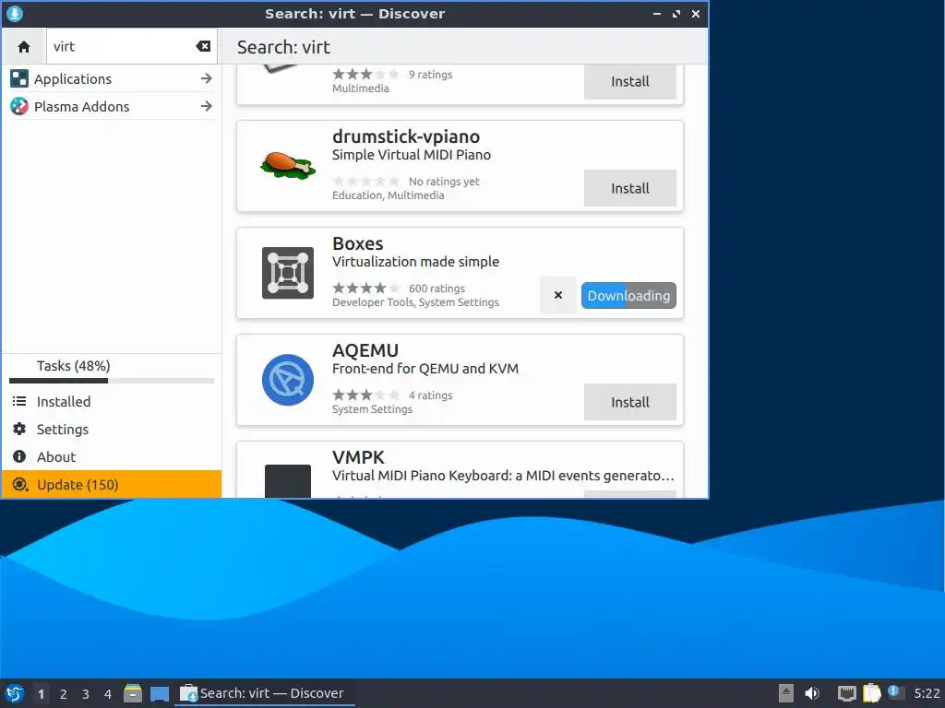Open the drumstick-vpiano title

point(406,136)
